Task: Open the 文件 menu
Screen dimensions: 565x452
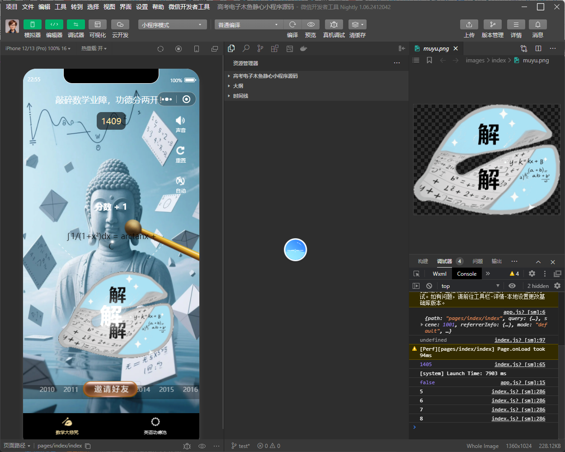Action: pyautogui.click(x=28, y=7)
